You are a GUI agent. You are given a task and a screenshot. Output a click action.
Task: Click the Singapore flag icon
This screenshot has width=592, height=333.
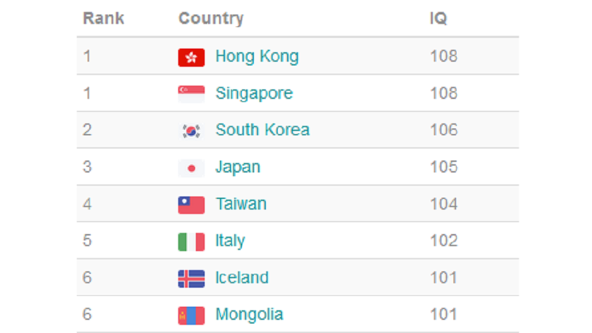(x=191, y=94)
